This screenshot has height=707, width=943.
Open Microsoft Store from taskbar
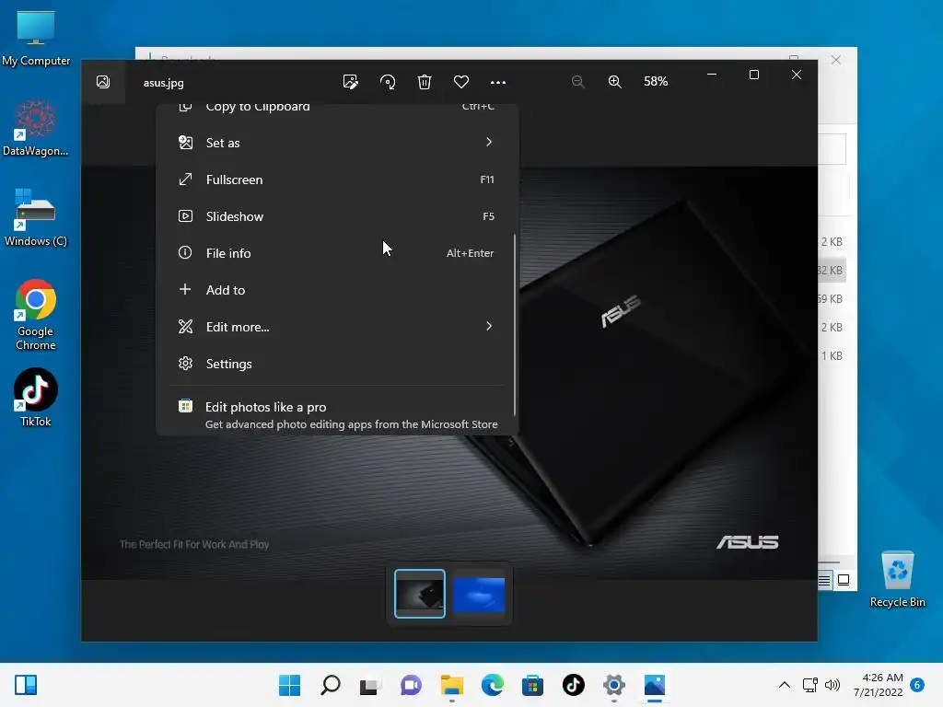(532, 685)
